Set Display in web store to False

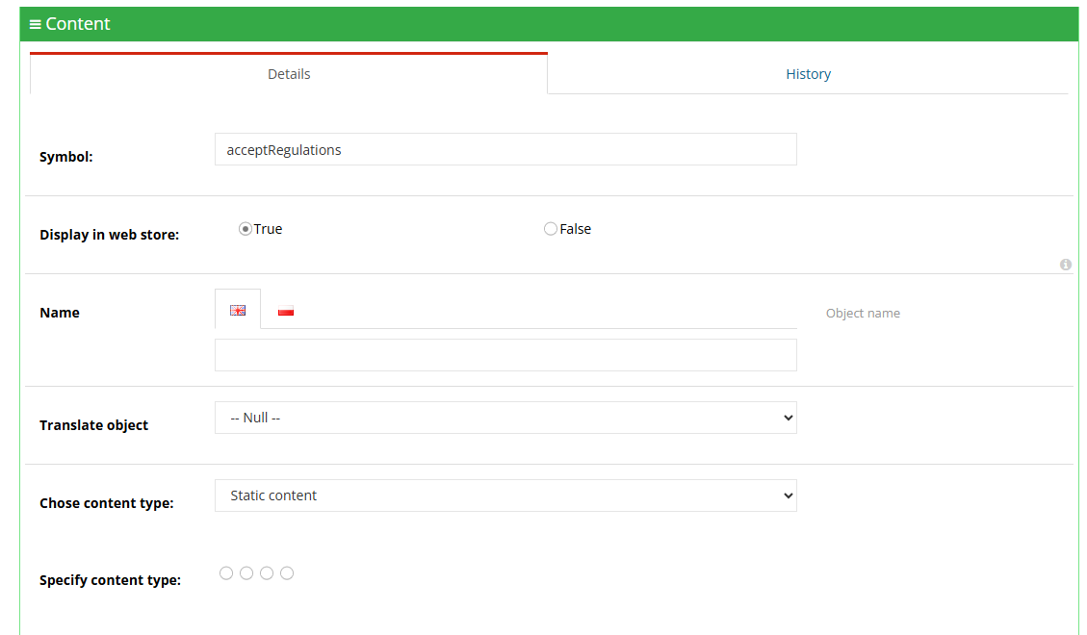click(551, 229)
